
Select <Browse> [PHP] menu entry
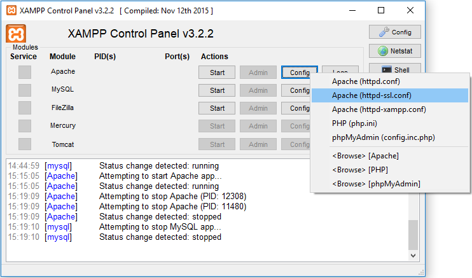click(x=390, y=170)
